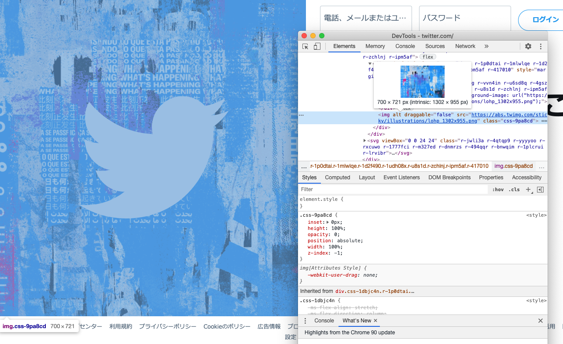Add a new style rule with plus icon
The width and height of the screenshot is (563, 344).
[x=528, y=189]
